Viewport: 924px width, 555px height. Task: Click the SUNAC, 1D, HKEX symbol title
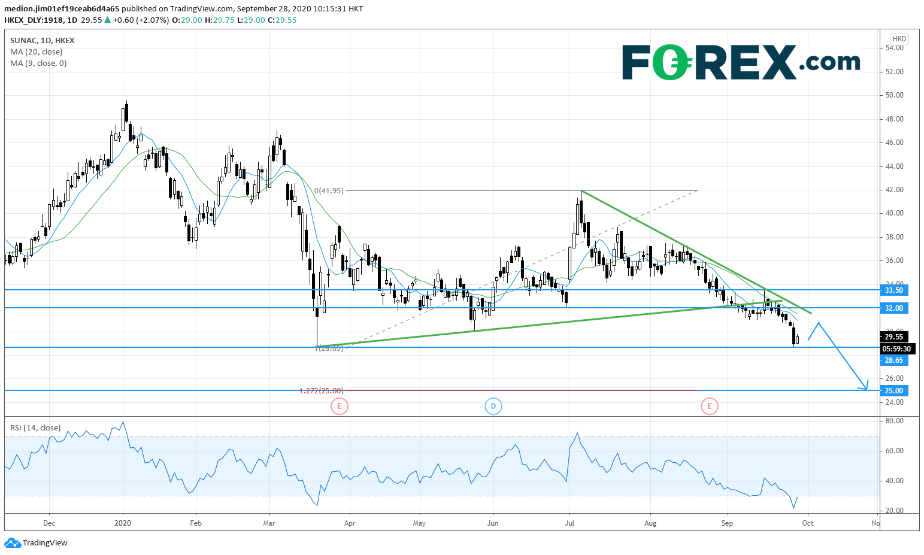(x=42, y=41)
